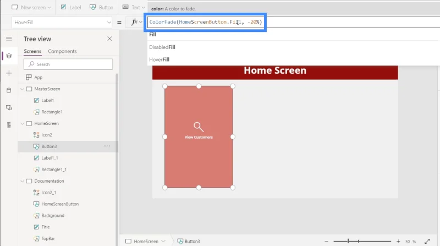Collapse the Documentation node
Viewport: 440px width, 246px height.
[x=23, y=181]
